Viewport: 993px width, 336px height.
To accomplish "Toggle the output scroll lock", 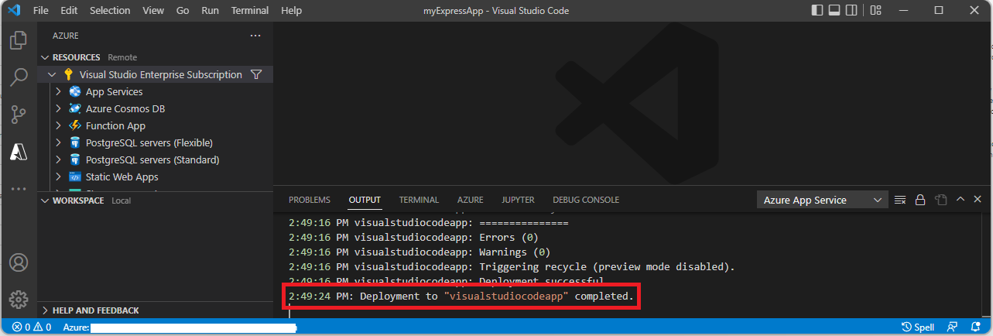I will click(x=920, y=200).
